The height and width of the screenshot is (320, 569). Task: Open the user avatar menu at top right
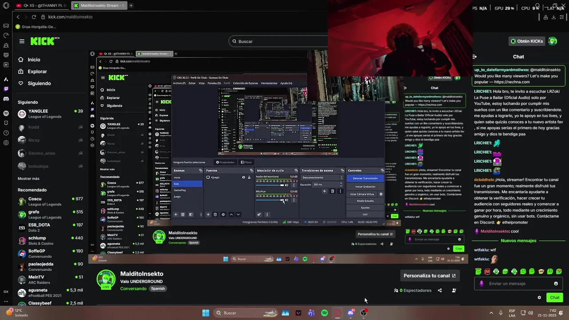coord(553,41)
